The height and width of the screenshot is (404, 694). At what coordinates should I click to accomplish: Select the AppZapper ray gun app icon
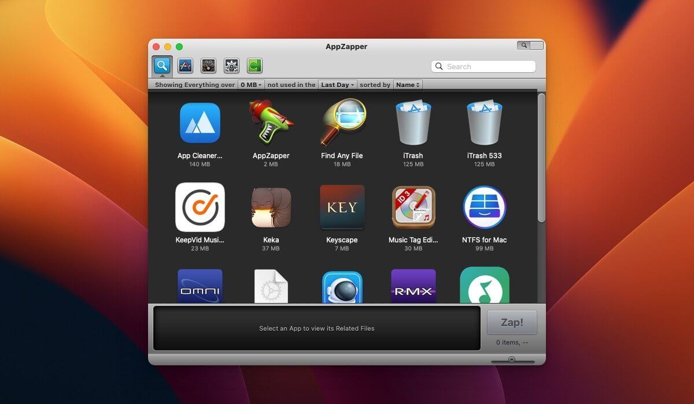click(271, 122)
